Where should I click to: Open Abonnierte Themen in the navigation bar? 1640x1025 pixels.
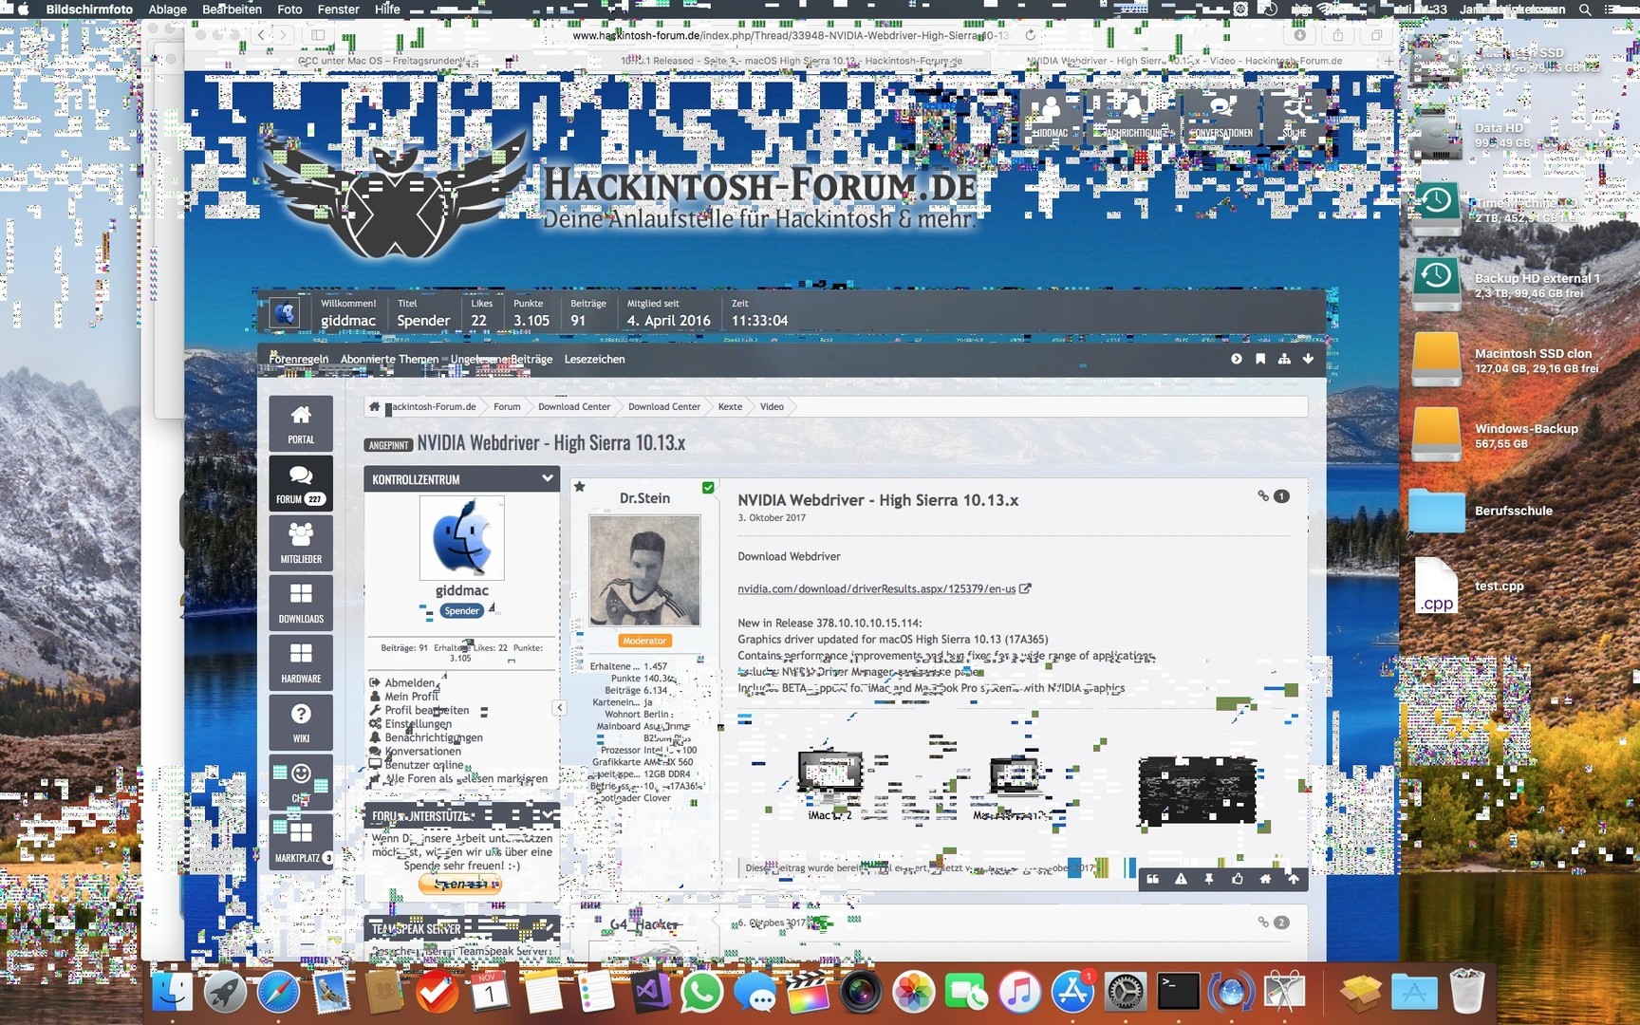(389, 359)
